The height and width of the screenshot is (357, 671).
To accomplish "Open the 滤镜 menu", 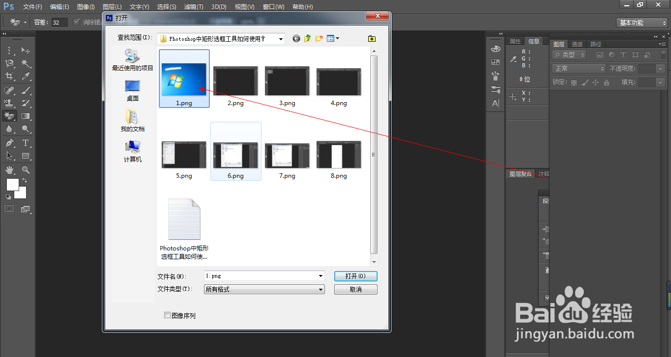I will coord(193,6).
